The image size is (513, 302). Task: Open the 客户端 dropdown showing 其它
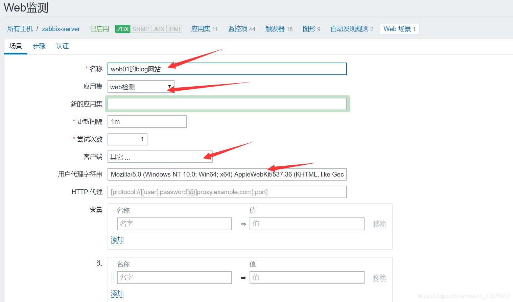tap(160, 157)
